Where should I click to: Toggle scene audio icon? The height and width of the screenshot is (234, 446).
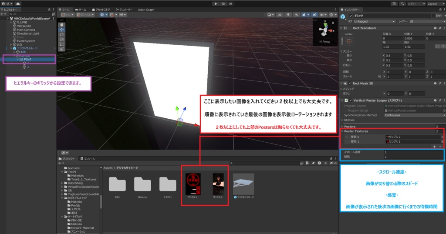296,15
